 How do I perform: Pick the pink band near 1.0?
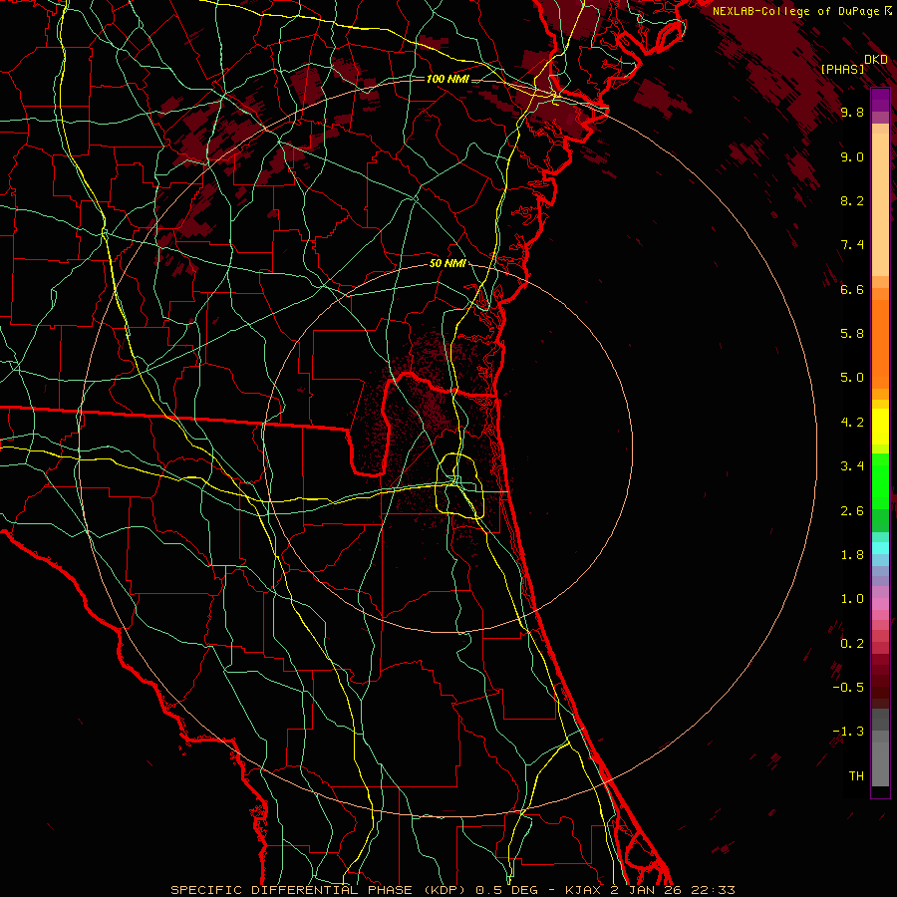coord(880,604)
